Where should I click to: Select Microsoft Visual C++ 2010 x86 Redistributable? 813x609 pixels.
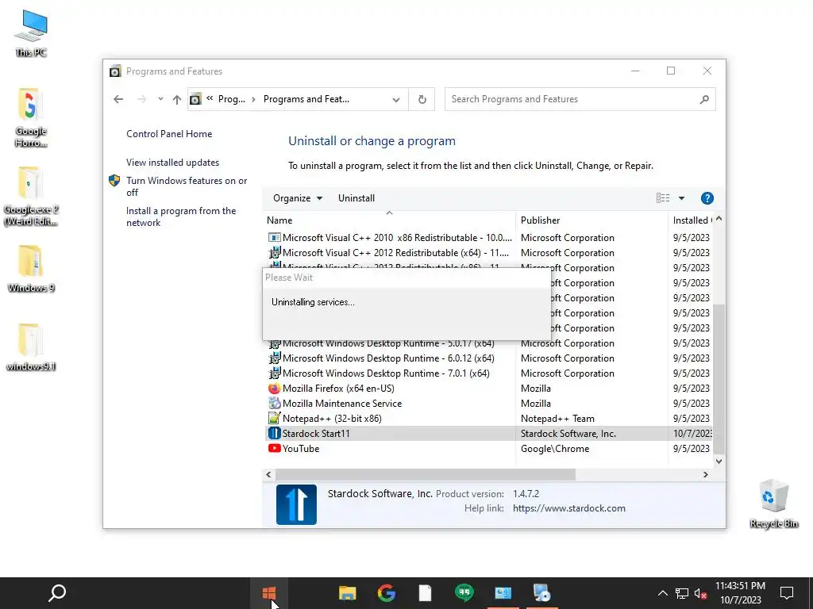pyautogui.click(x=489, y=238)
